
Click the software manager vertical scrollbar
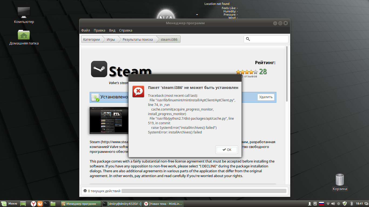tap(287, 75)
